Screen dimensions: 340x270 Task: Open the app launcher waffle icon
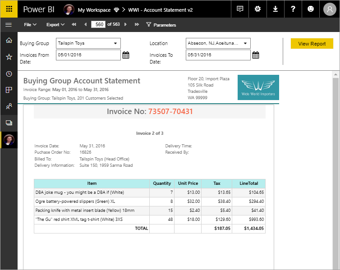click(9, 9)
